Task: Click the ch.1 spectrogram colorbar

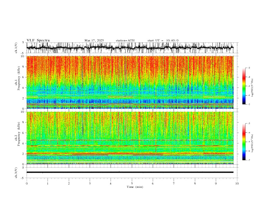Action: [x=244, y=86]
